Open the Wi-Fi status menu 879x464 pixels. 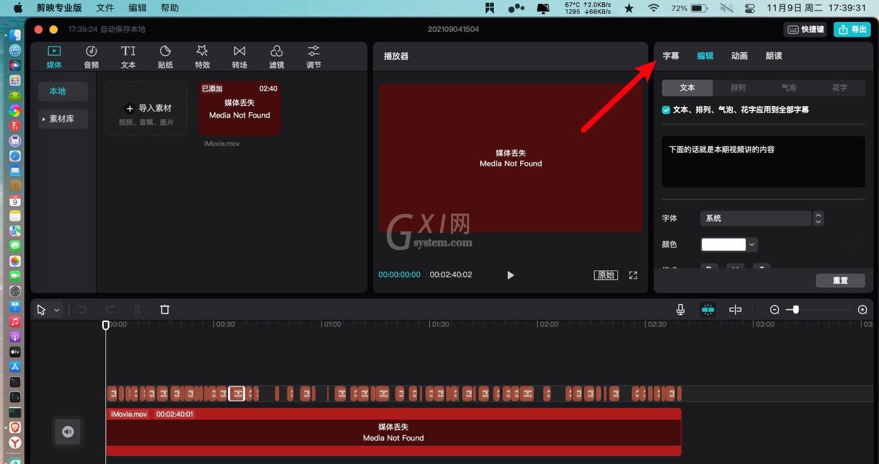coord(654,8)
